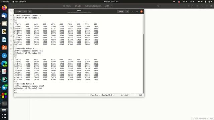The image size is (214, 120).
Task: Open Telegram from the dock
Action: click(4, 87)
